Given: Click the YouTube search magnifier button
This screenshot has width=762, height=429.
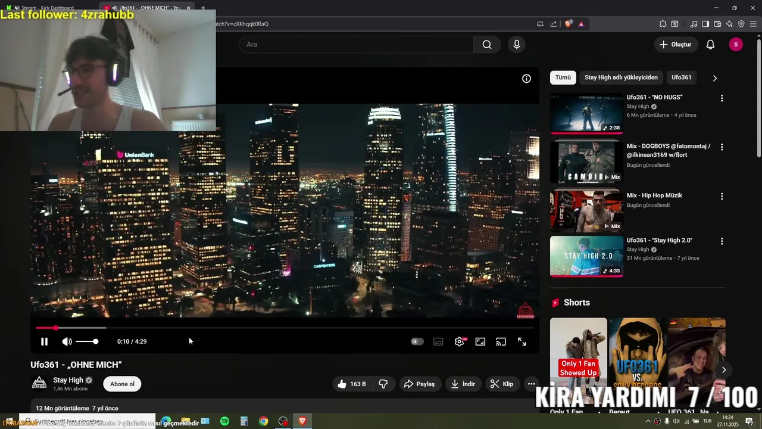Looking at the screenshot, I should tap(487, 45).
